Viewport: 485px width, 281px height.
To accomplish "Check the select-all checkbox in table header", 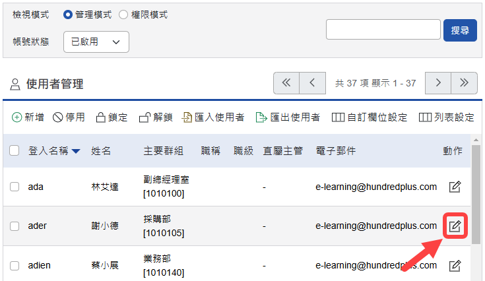I will 15,151.
